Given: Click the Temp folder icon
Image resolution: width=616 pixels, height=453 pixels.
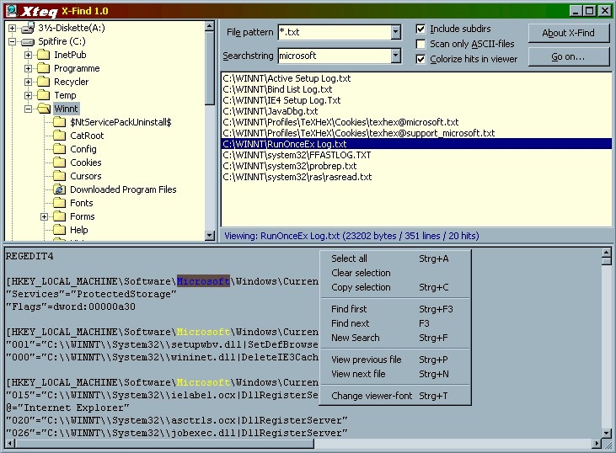Looking at the screenshot, I should click(x=44, y=95).
